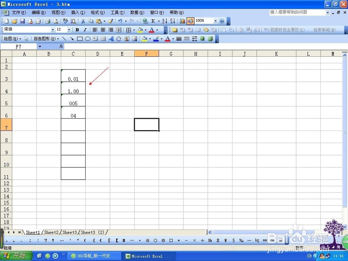Expand the Name Box dropdown arrow

[40, 46]
